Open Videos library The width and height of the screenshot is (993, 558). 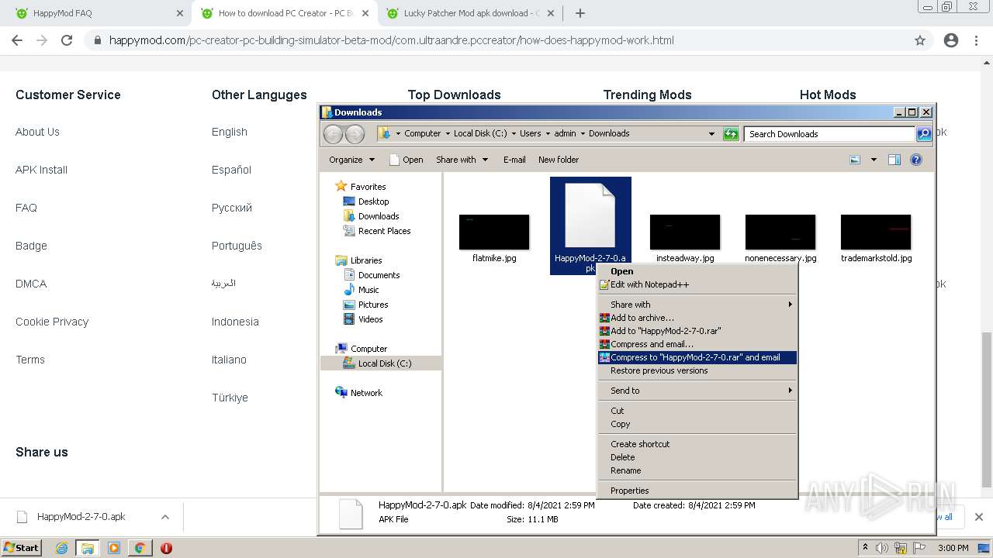[370, 319]
